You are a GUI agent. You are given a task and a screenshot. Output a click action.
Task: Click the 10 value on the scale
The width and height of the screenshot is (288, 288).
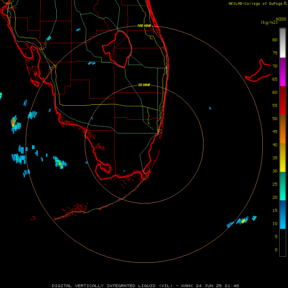pyautogui.click(x=275, y=224)
